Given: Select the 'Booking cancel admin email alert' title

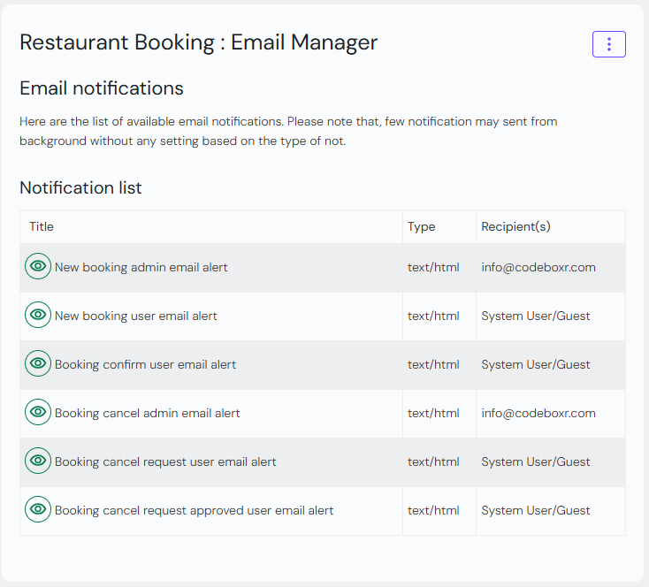Looking at the screenshot, I should pyautogui.click(x=148, y=413).
